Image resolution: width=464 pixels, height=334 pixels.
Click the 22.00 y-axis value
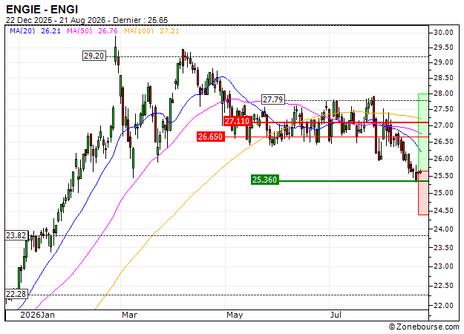(443, 306)
